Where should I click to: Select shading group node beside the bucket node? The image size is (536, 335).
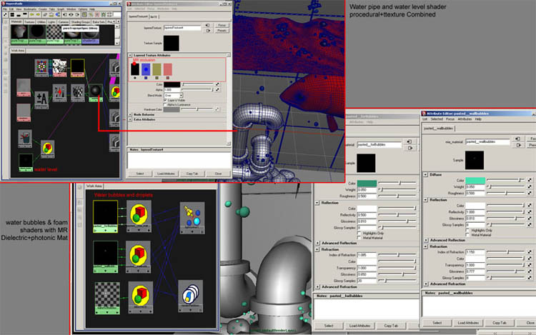(47, 149)
